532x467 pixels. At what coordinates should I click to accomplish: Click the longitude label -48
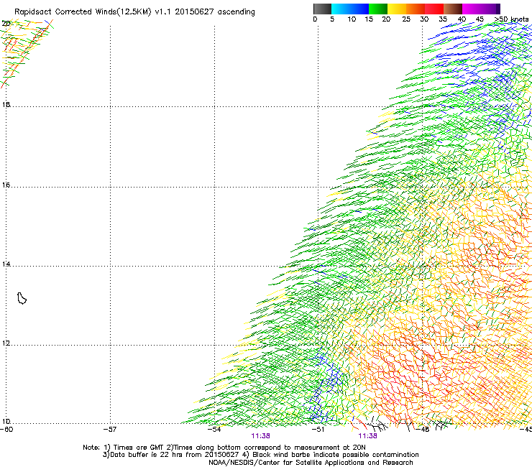(423, 429)
